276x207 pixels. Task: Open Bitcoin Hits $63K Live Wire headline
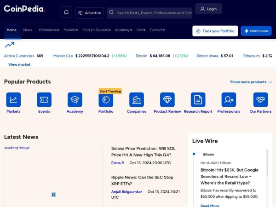coord(230,176)
